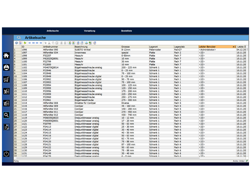Sort by the ID column header
251x193 pixels.
tap(32, 47)
